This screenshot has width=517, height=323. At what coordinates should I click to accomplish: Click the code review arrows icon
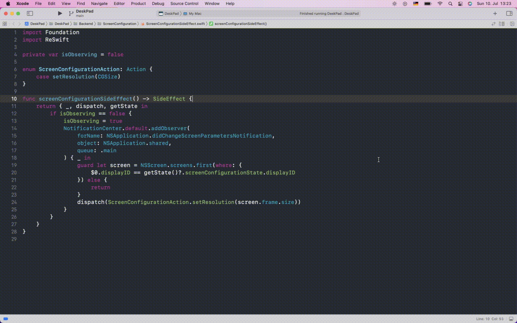[494, 24]
